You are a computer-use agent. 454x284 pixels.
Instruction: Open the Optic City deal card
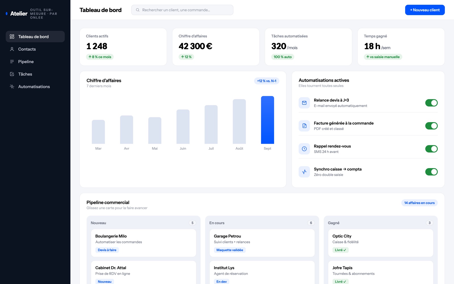click(x=381, y=243)
